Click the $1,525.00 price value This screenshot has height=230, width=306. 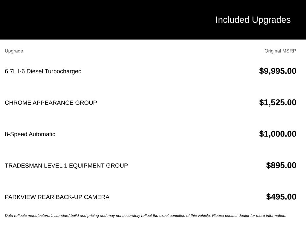coord(278,102)
